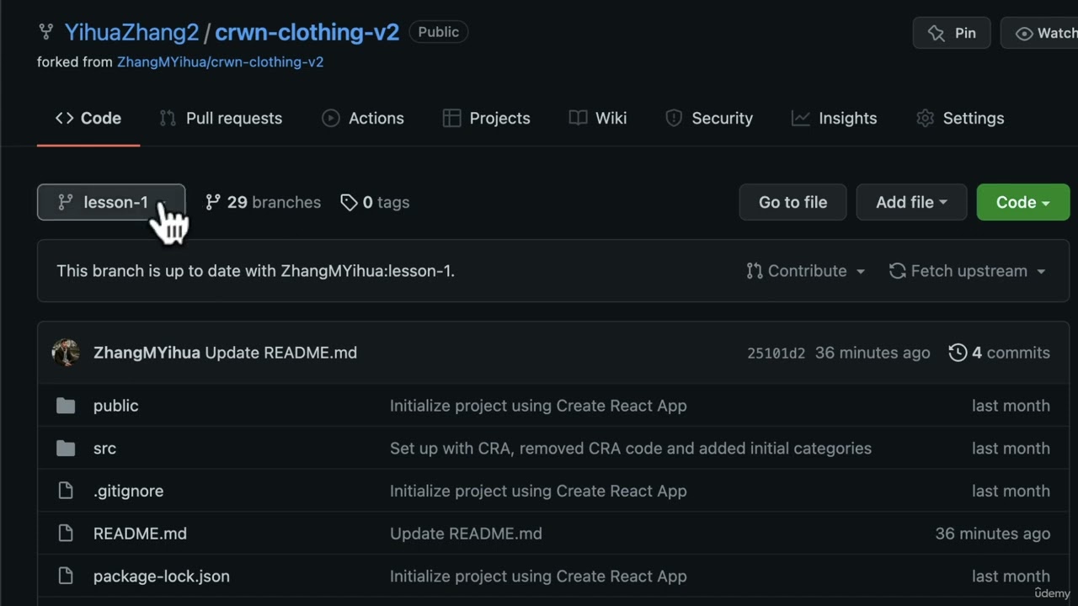Open the 0 tags link
The width and height of the screenshot is (1078, 606).
click(x=375, y=202)
